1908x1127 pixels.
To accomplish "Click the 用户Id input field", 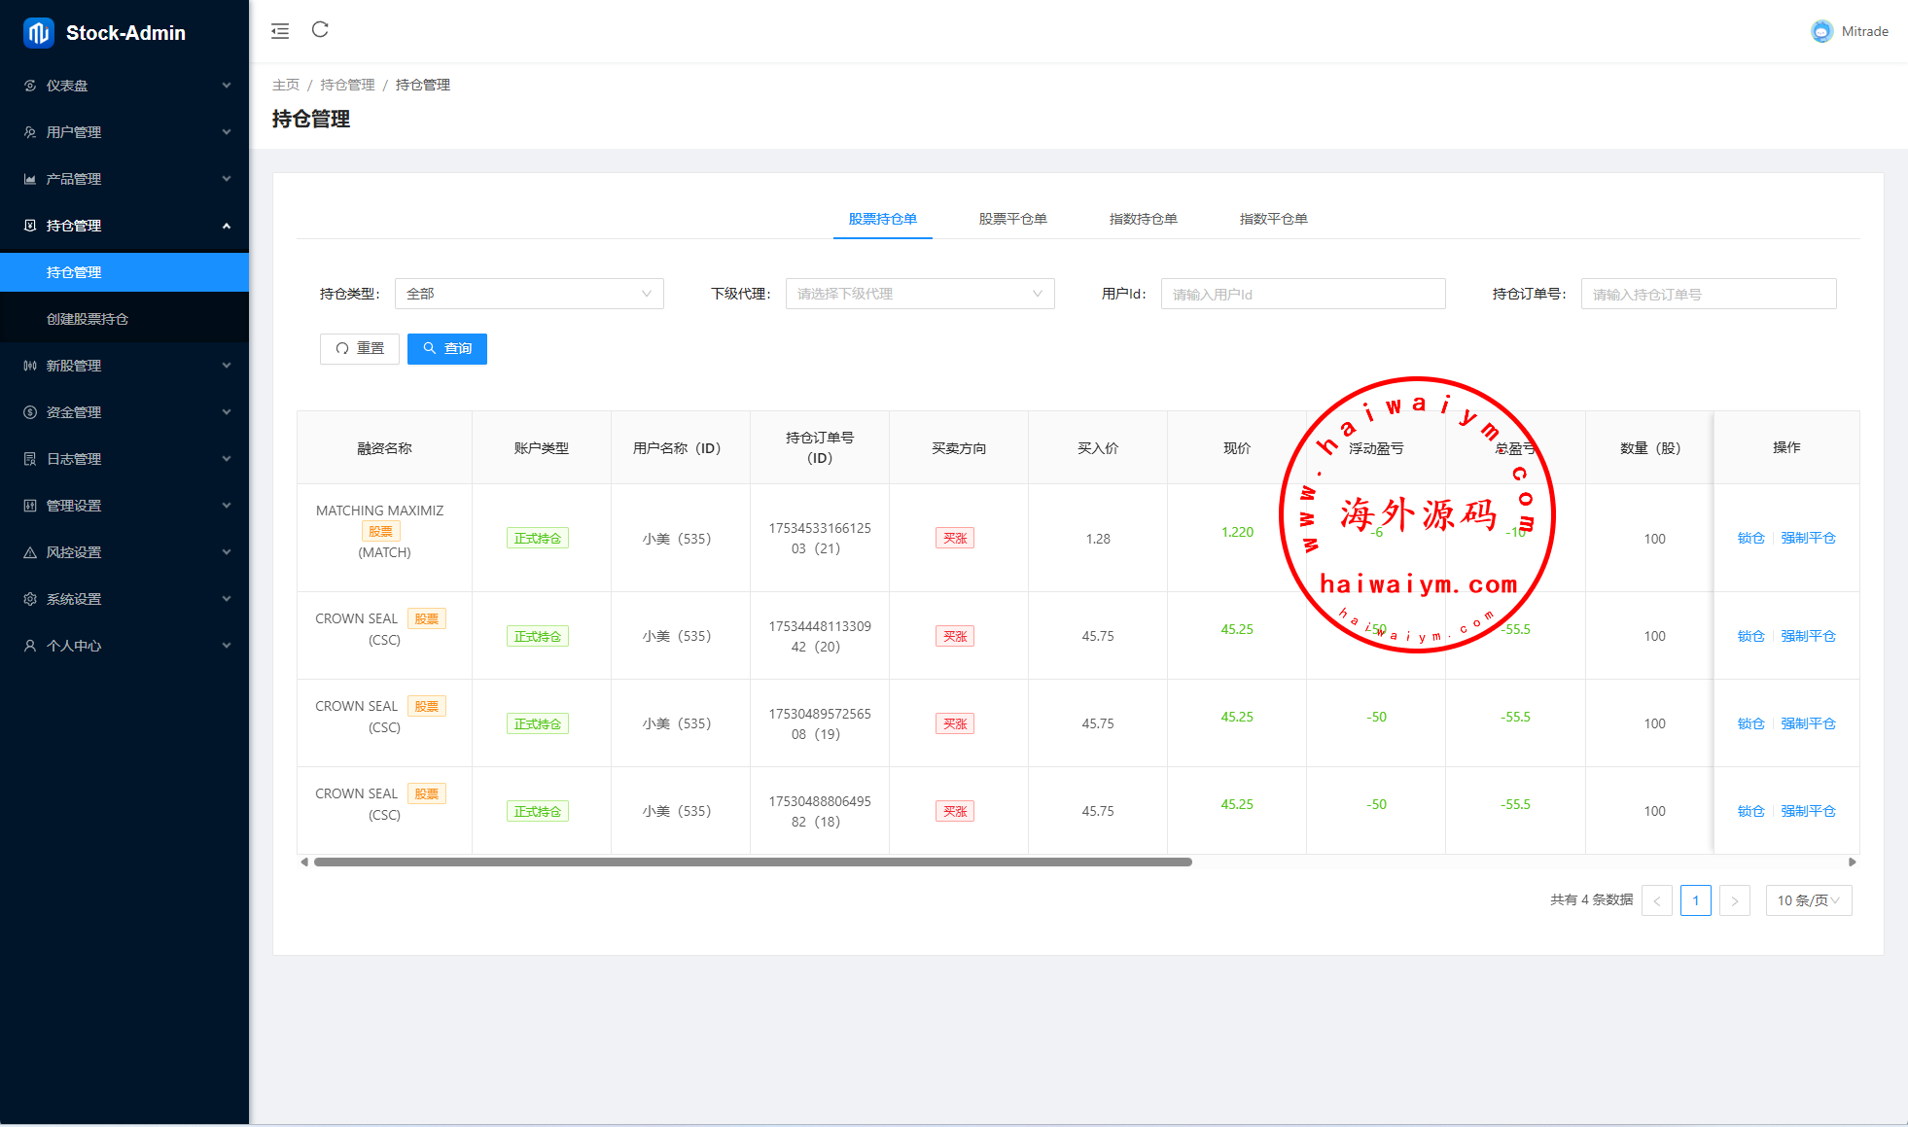I will pos(1302,294).
